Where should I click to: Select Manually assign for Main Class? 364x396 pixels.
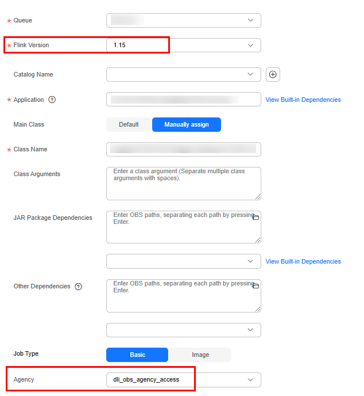(187, 124)
